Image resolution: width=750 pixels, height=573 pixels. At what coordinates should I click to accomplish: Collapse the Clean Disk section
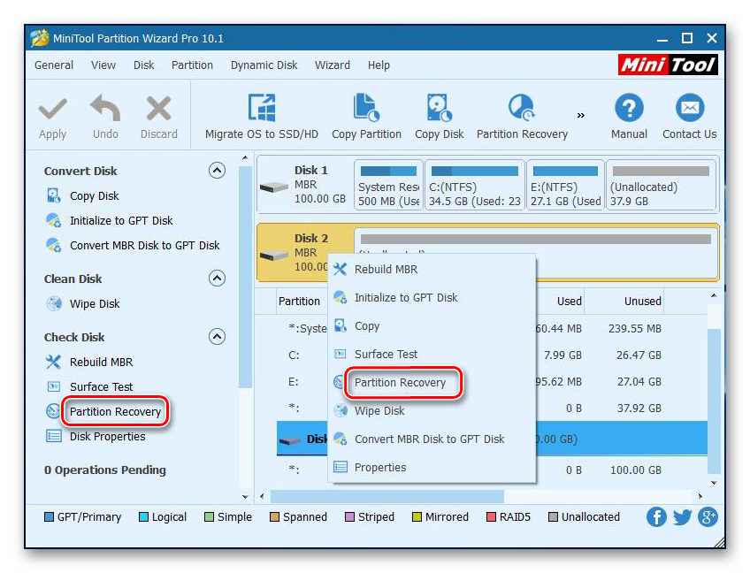(217, 279)
